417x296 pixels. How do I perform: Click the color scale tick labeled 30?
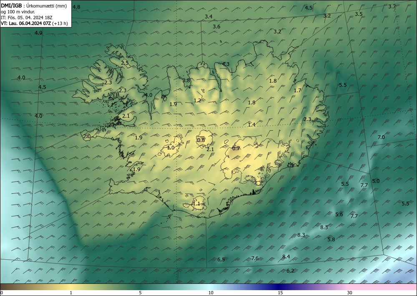point(350,293)
